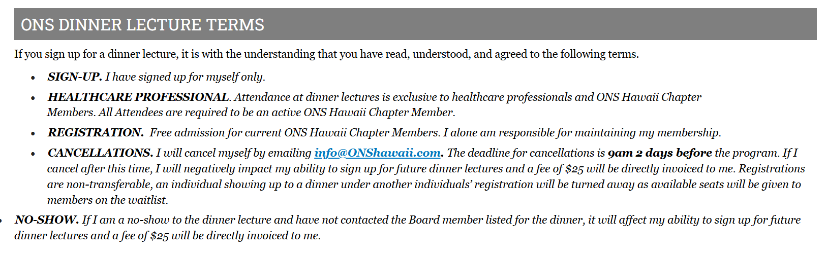Image resolution: width=827 pixels, height=253 pixels.
Task: Click the ONS DINNER LECTURE TERMS heading
Action: pos(142,24)
